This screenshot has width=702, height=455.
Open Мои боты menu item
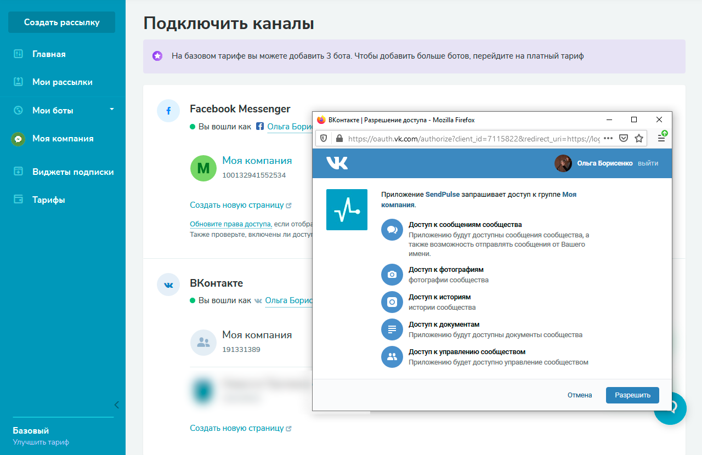tap(53, 110)
